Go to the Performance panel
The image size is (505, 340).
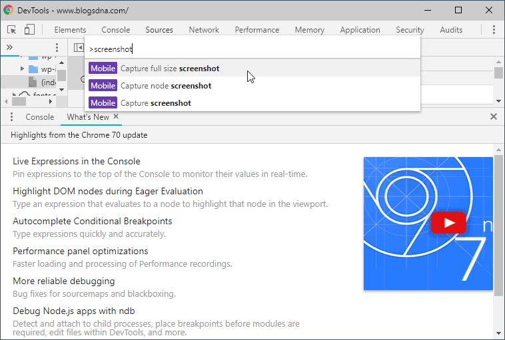pyautogui.click(x=257, y=29)
